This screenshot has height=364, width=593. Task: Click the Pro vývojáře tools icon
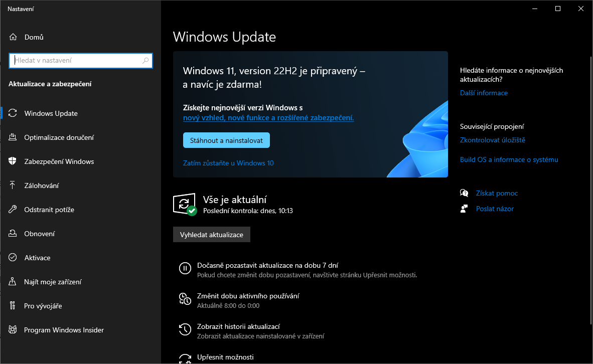13,305
